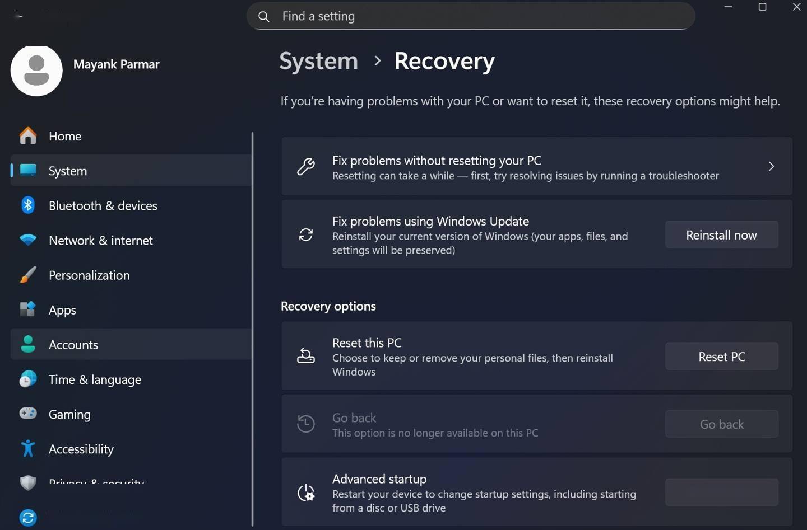Click the Advanced startup power gear icon
This screenshot has width=807, height=530.
tap(306, 493)
